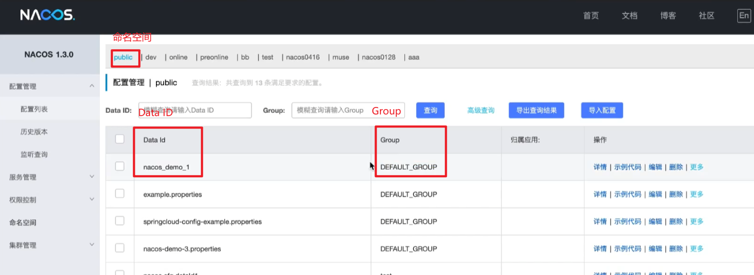Click 编辑 for nacos-demo-3.properties
754x275 pixels.
click(655, 249)
